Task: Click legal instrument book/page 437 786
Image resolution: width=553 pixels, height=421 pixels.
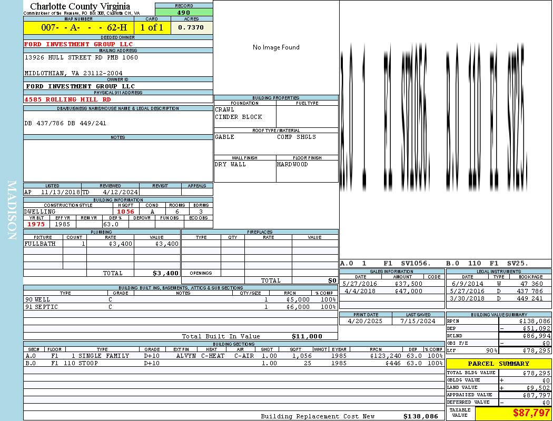Action: click(529, 292)
